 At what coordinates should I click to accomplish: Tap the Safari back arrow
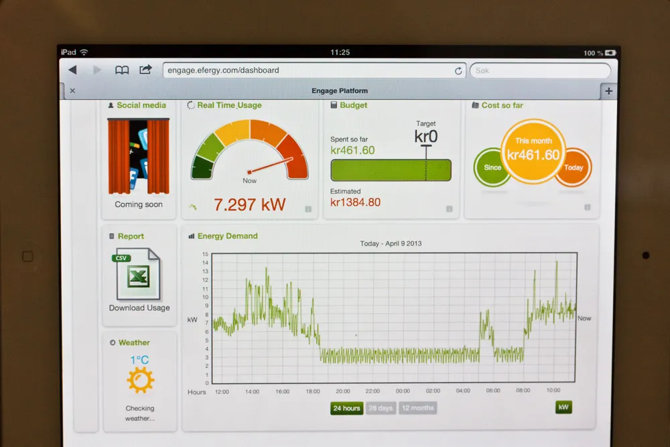coord(72,70)
